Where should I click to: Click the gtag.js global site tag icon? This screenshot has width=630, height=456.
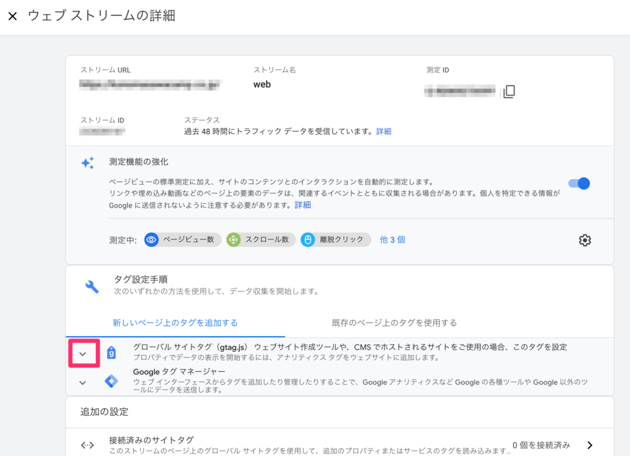click(111, 353)
